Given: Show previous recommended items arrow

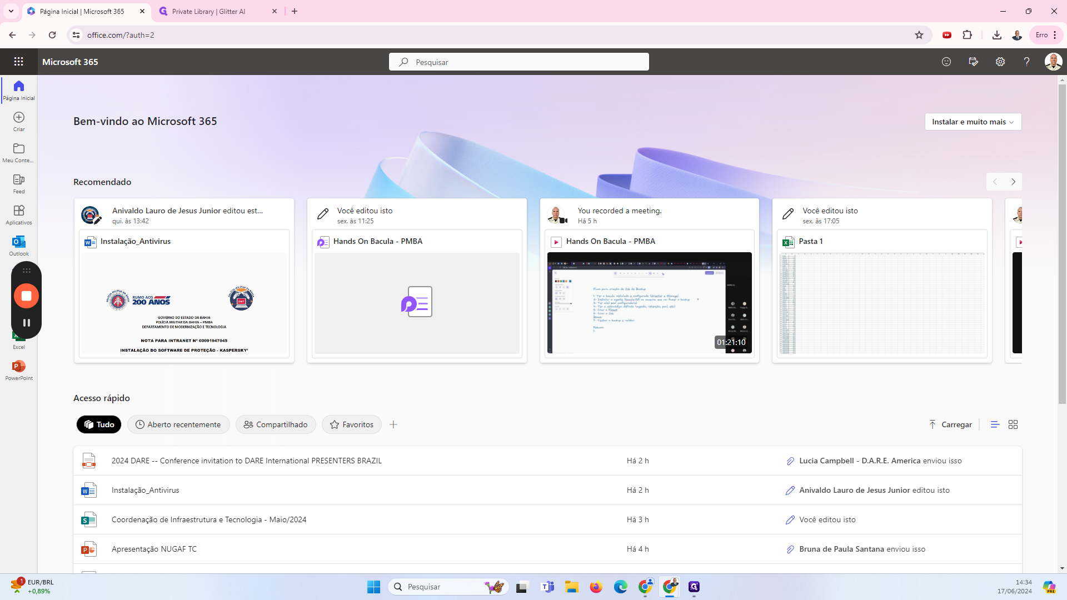Looking at the screenshot, I should click(x=995, y=182).
